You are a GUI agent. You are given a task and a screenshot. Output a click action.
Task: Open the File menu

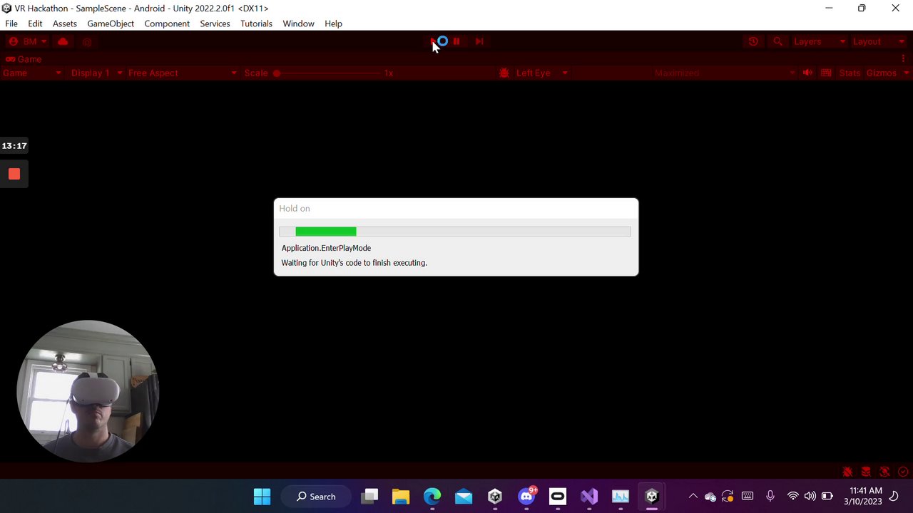pos(11,24)
